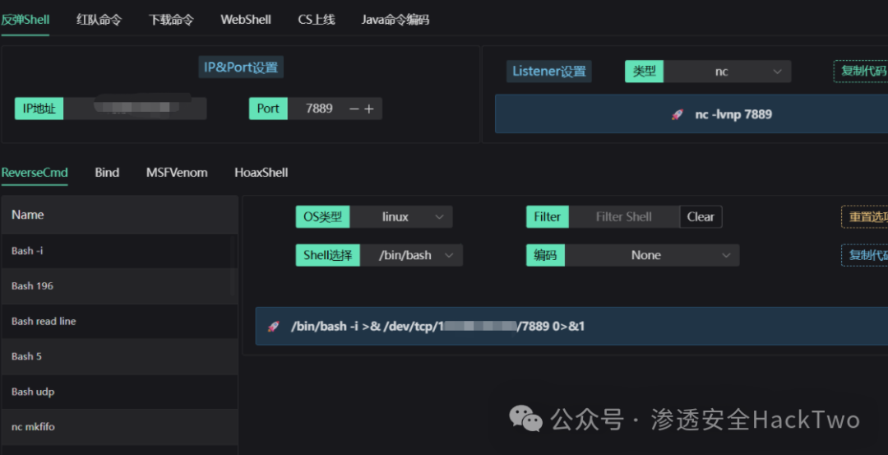Image resolution: width=888 pixels, height=455 pixels.
Task: Open the WebShell tab
Action: pyautogui.click(x=246, y=20)
